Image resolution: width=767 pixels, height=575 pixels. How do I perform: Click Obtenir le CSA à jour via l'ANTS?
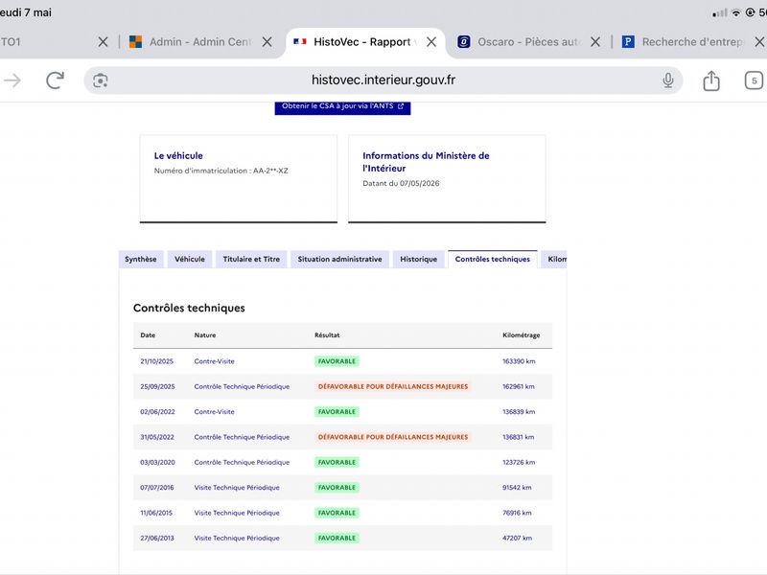click(342, 106)
